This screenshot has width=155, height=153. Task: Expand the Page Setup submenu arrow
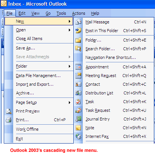coord(70,102)
